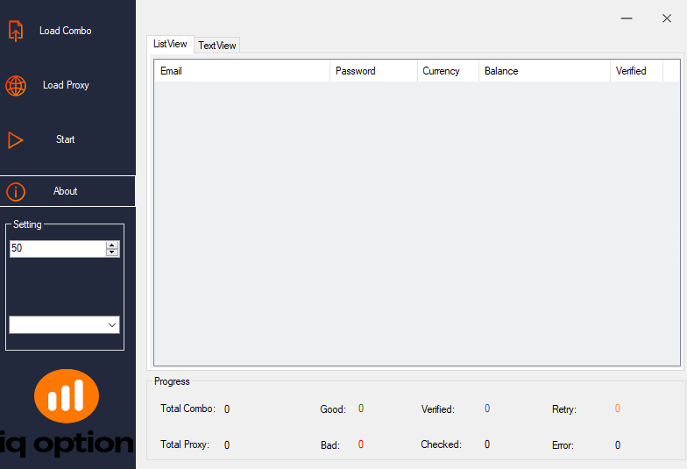687x469 pixels.
Task: Increase the thread count spinner up arrow
Action: coord(112,245)
